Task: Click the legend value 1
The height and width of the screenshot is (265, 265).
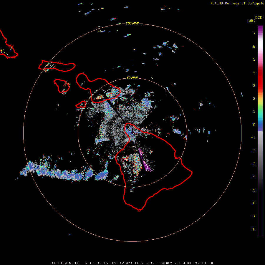Action: [254, 112]
